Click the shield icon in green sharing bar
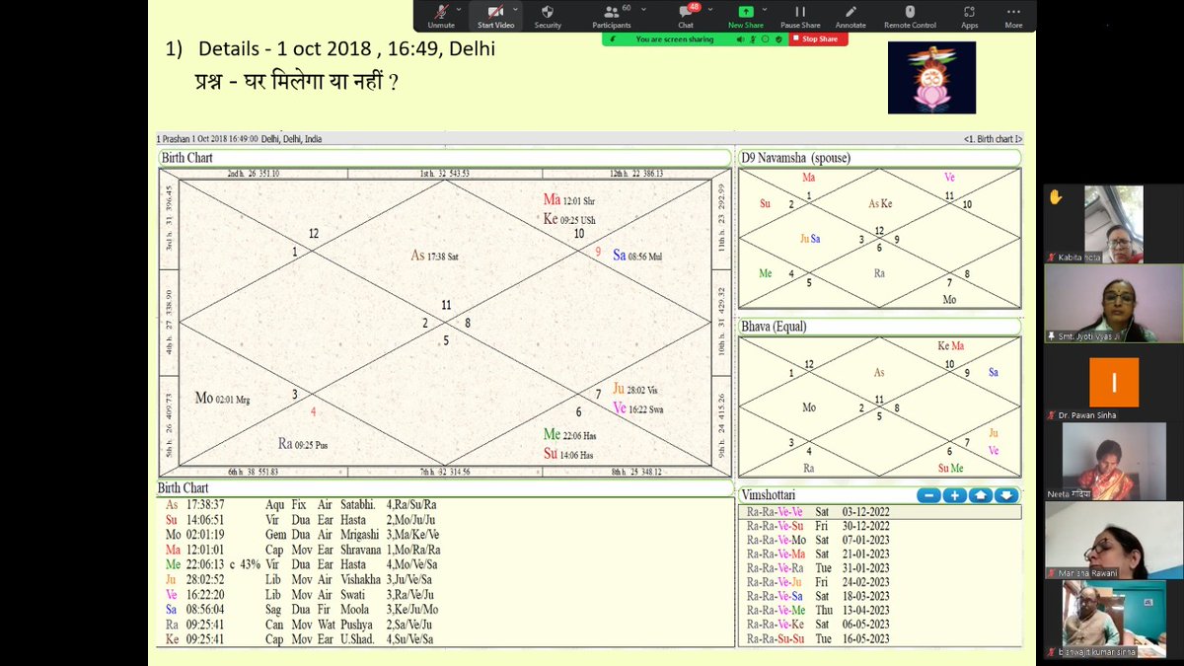Viewport: 1184px width, 666px height. tap(778, 38)
